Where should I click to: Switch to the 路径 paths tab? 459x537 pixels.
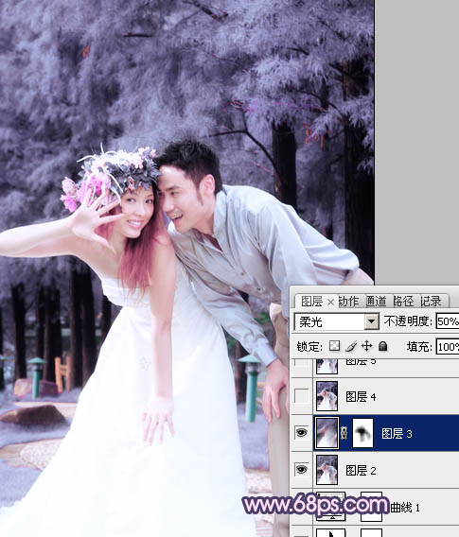[403, 302]
